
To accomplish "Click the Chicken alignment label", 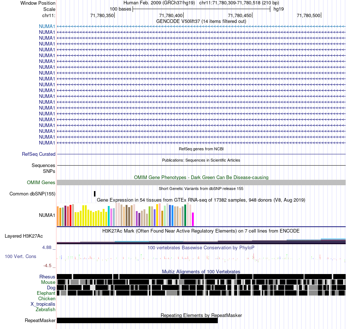I will tap(47, 298).
